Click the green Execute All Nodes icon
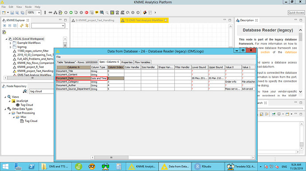The height and width of the screenshot is (171, 306). click(x=71, y=12)
